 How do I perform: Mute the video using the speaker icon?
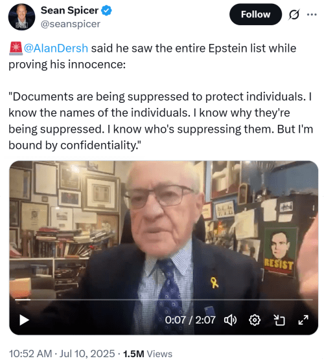(x=230, y=320)
